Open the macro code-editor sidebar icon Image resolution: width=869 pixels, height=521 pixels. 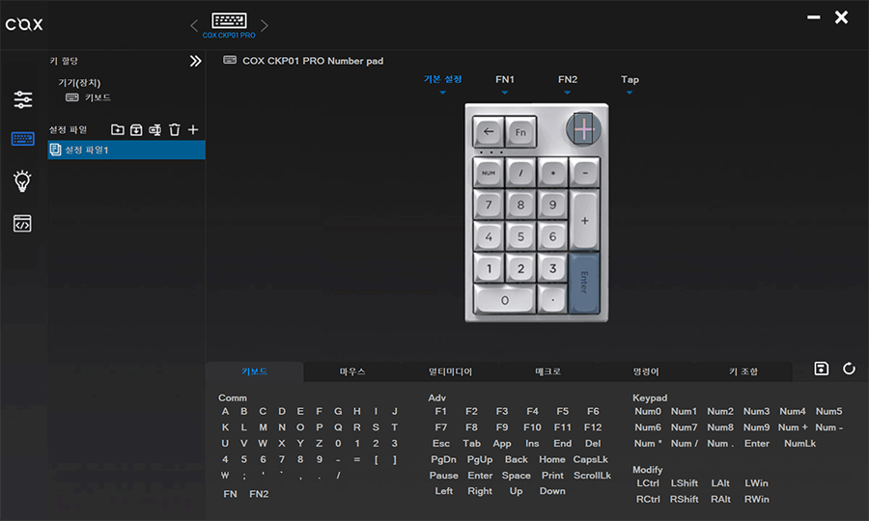tap(23, 224)
